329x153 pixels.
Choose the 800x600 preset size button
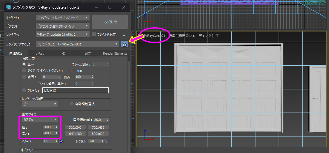pos(98,134)
